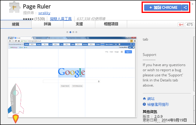Click the description panel scrollbar
The width and height of the screenshot is (196, 125).
[x=194, y=64]
